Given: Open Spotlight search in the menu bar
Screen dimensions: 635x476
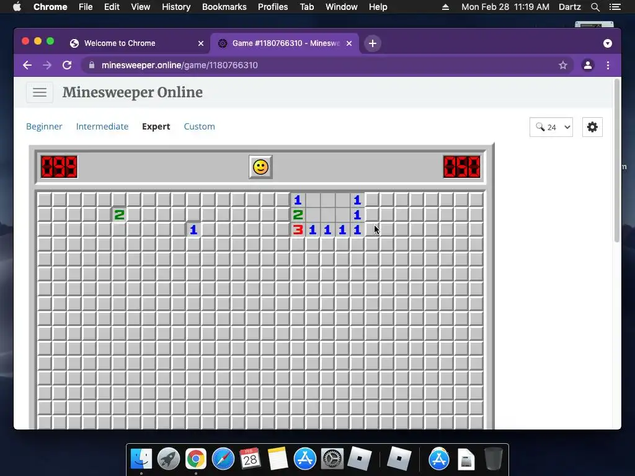Looking at the screenshot, I should (595, 7).
